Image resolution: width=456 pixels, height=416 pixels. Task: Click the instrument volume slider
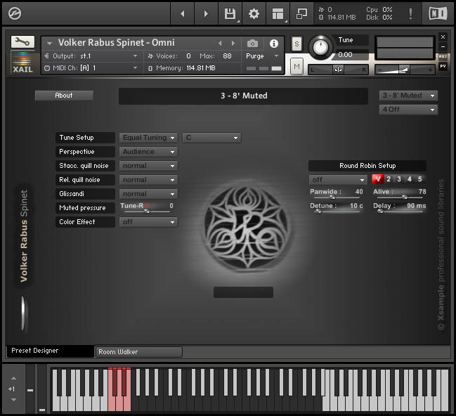pyautogui.click(x=405, y=70)
